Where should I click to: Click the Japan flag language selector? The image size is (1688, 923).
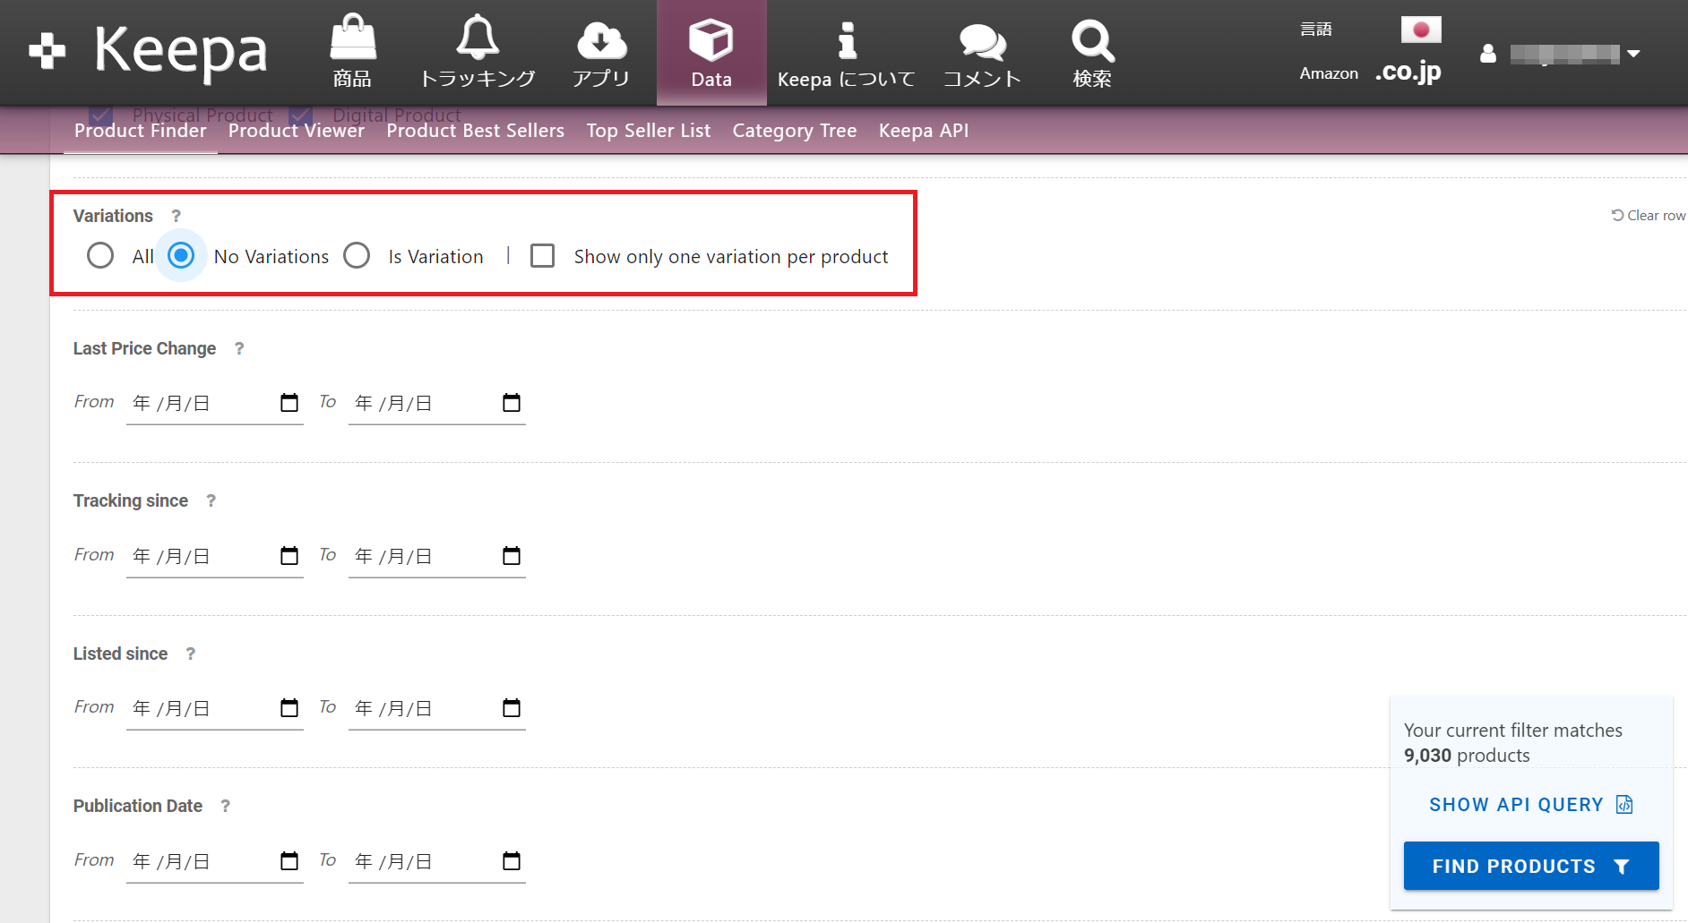(1421, 30)
